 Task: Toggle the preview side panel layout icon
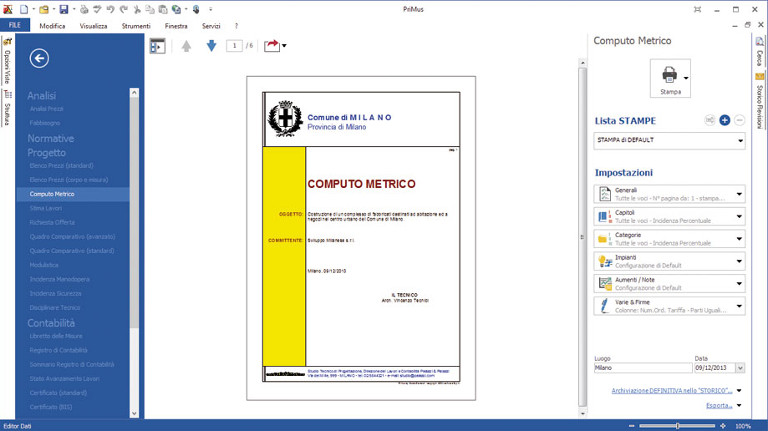point(157,46)
